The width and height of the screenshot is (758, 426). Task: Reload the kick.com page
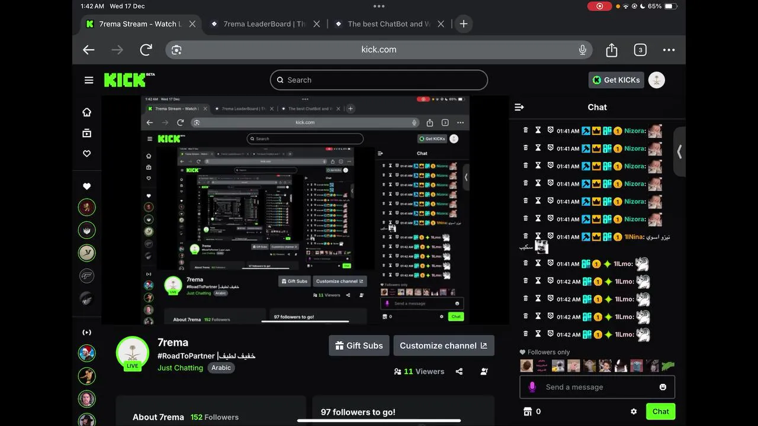pos(146,50)
